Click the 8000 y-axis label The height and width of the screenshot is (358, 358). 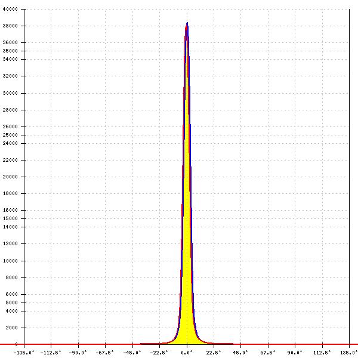point(11,277)
